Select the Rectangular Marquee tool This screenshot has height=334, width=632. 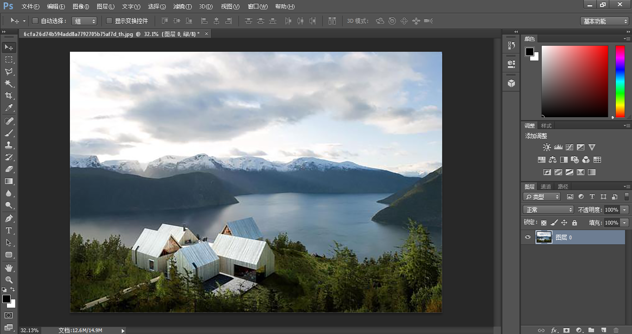tap(9, 60)
